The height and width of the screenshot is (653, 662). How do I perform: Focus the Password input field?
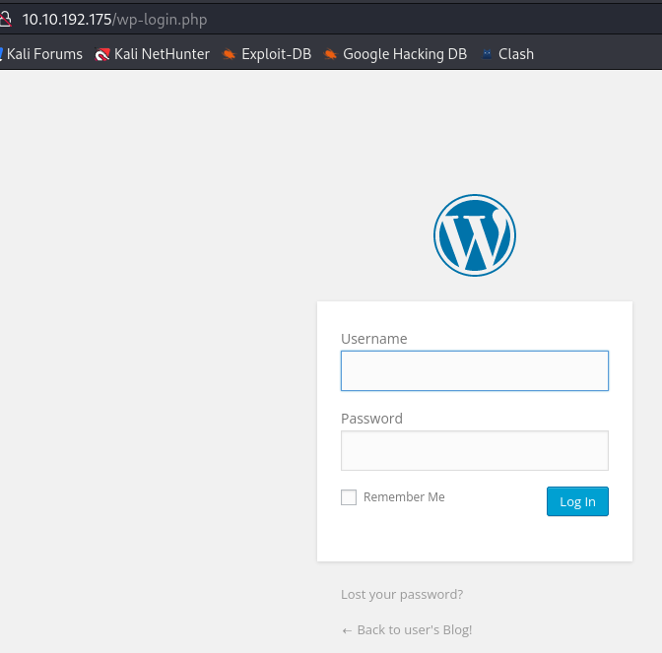pos(474,451)
